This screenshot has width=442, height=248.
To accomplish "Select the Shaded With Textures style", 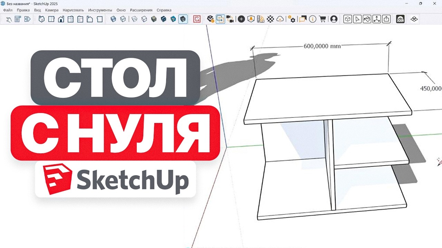I will pos(164,19).
